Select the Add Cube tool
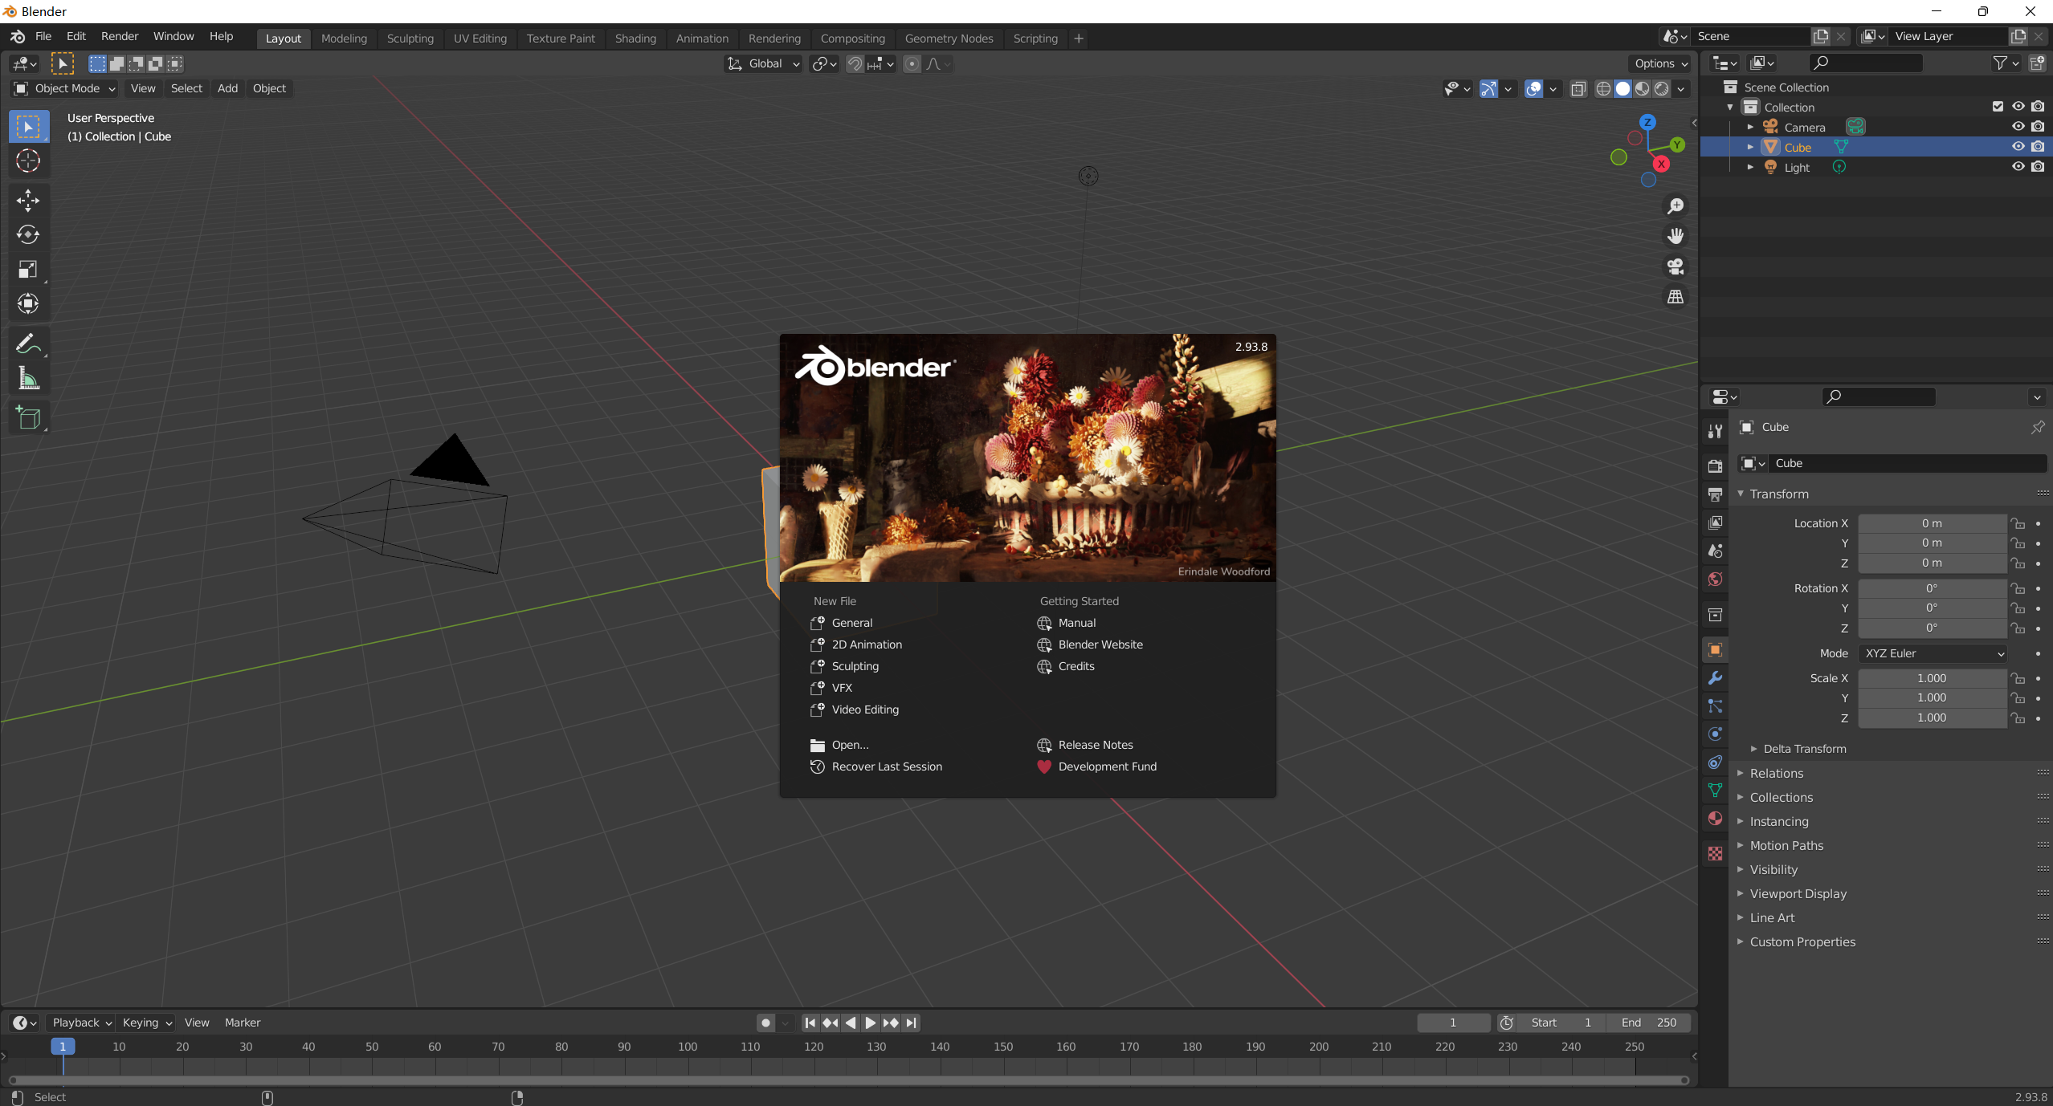 coord(28,417)
